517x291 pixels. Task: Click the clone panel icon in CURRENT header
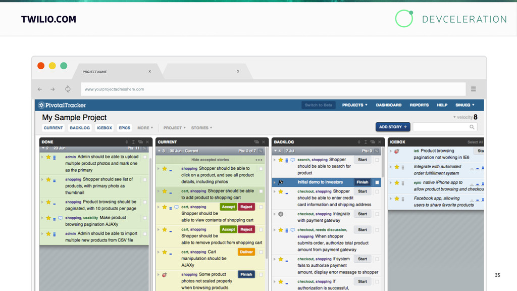tap(256, 142)
